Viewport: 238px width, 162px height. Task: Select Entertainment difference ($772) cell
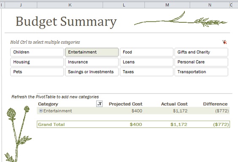pyautogui.click(x=222, y=111)
